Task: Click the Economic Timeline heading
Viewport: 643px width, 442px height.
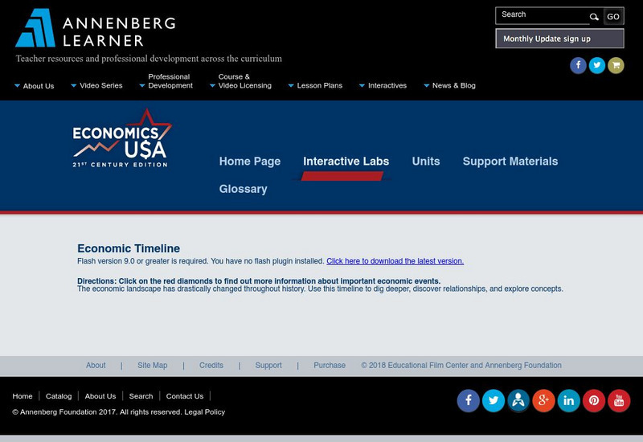Action: click(129, 248)
